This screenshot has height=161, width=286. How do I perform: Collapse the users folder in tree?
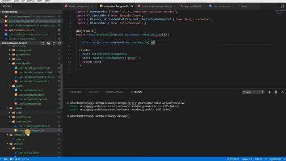[x=19, y=86]
